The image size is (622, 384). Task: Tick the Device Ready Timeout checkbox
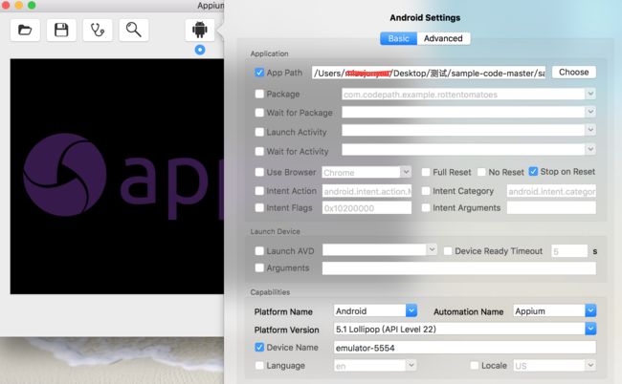click(x=448, y=251)
